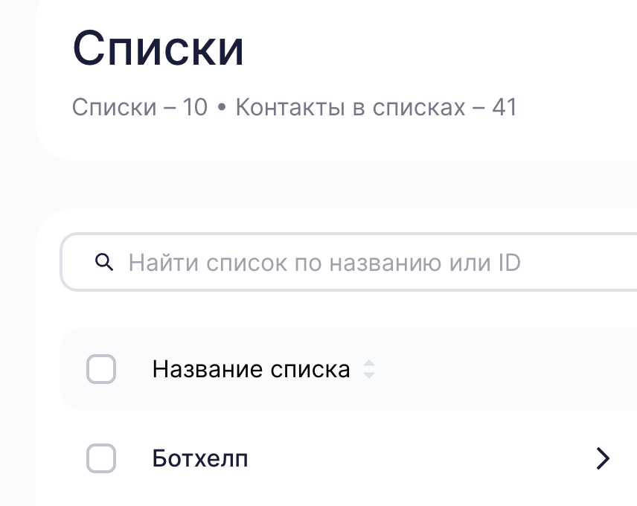Click the blank area right of Списки heading
This screenshot has height=506, width=637.
click(x=446, y=49)
